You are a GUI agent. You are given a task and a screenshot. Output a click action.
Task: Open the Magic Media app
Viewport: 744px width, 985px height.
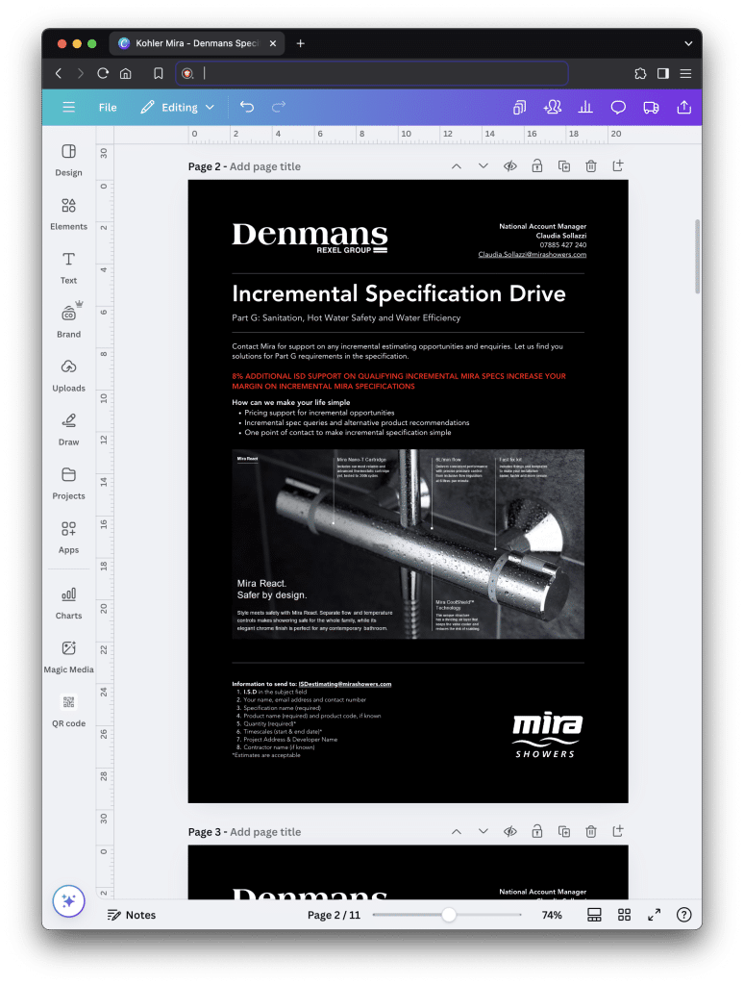pos(68,658)
